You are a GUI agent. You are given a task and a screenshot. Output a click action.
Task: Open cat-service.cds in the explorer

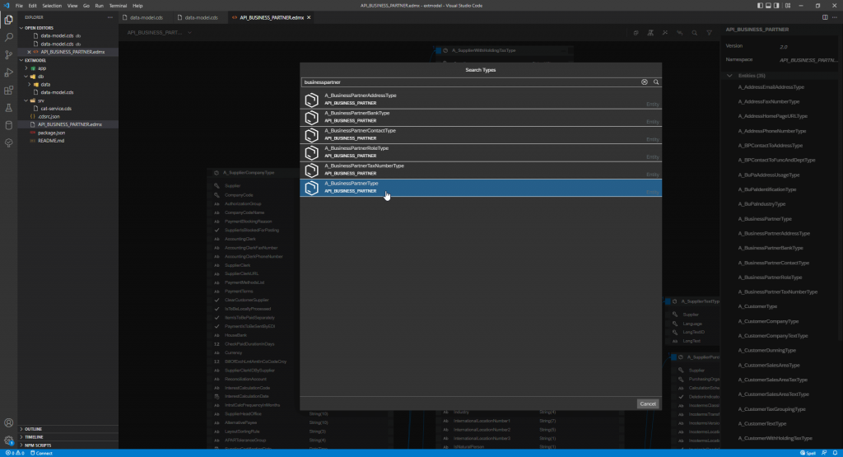[56, 109]
